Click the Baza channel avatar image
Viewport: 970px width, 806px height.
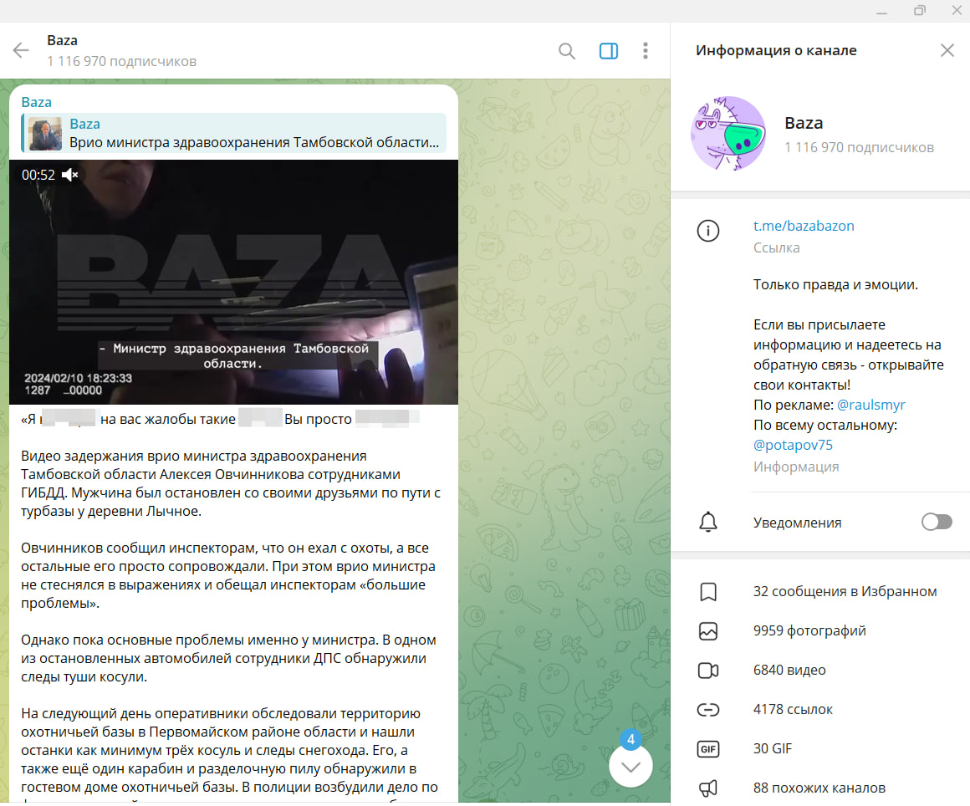[x=727, y=134]
